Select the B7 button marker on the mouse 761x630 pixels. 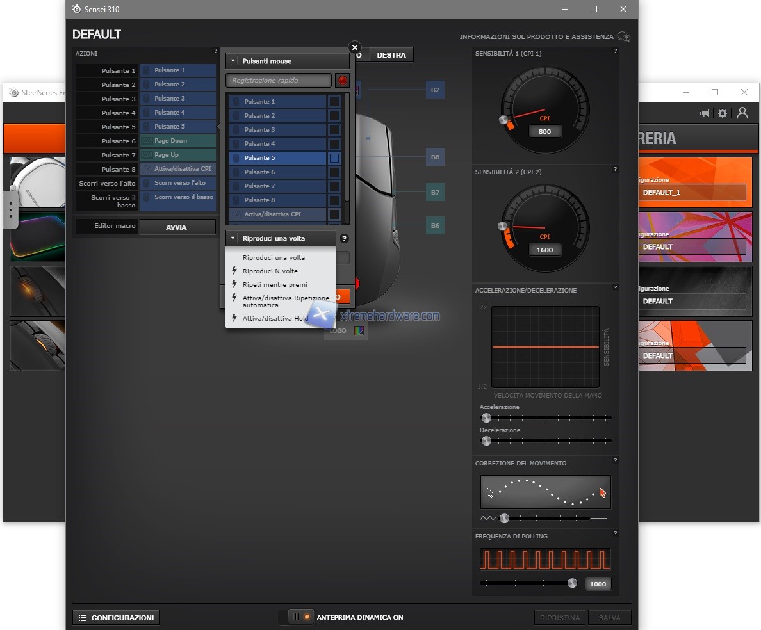tap(435, 192)
